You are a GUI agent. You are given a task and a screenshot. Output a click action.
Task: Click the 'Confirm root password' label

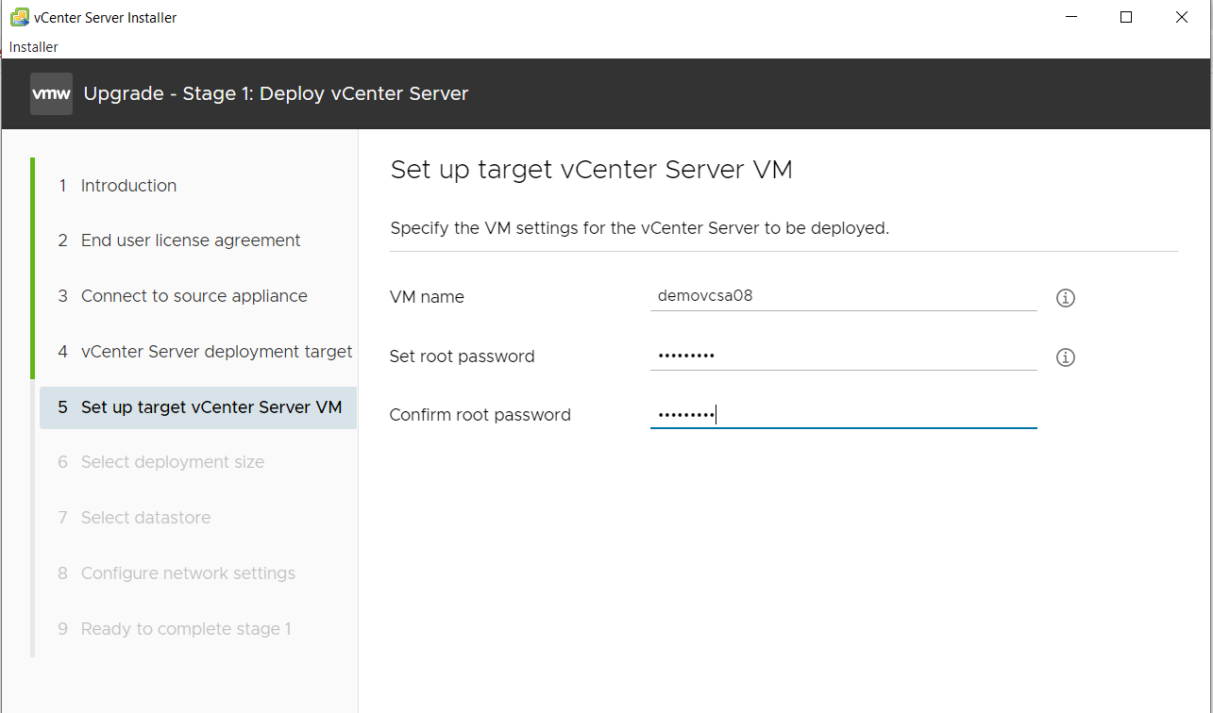480,415
